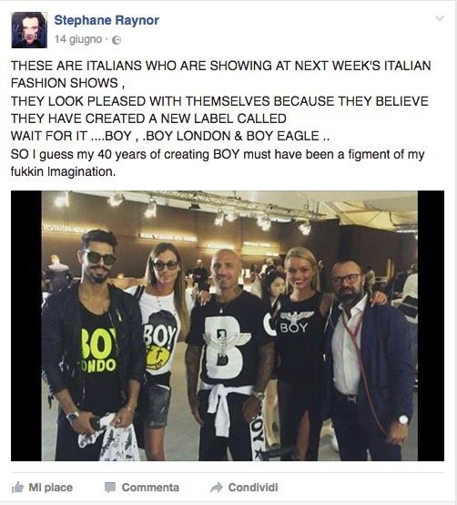
Task: Open Stephane Raynor's profile picture
Action: click(x=29, y=30)
